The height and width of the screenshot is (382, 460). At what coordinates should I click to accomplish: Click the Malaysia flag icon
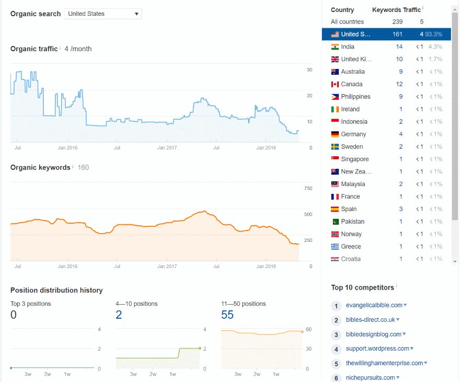point(335,184)
